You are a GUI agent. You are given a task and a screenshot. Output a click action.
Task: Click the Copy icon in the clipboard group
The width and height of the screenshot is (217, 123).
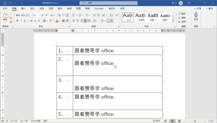[x=11, y=18]
